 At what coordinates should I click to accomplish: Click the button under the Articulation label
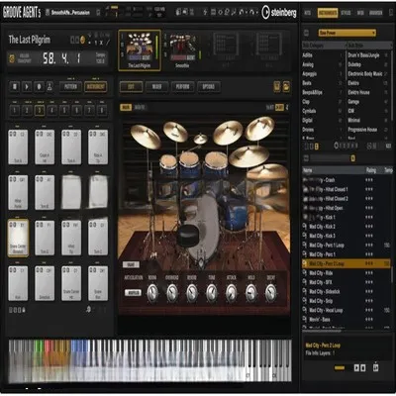pos(133,293)
